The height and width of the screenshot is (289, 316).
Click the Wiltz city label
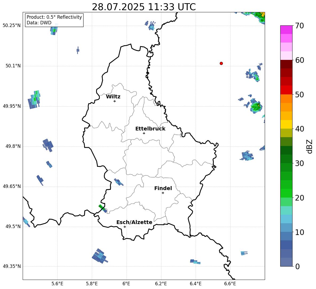click(x=113, y=97)
